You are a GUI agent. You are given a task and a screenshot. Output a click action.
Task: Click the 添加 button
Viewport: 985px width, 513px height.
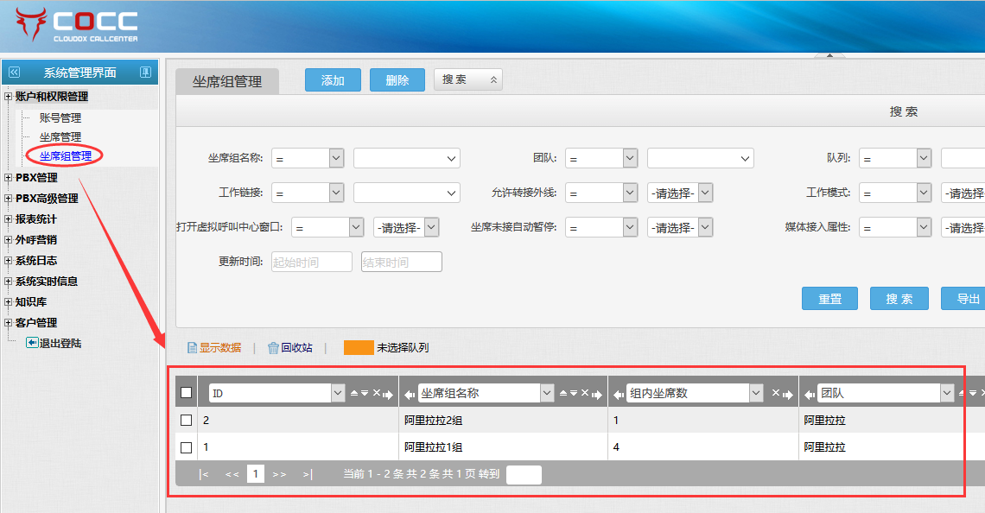(x=333, y=79)
